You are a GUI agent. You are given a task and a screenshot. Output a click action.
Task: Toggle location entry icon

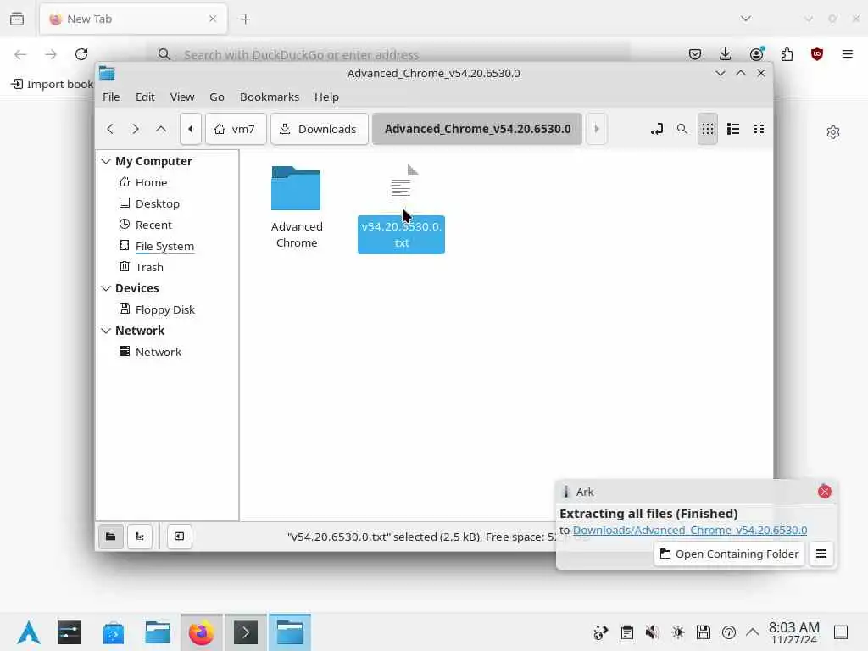tap(657, 129)
